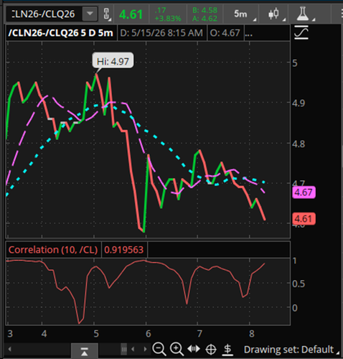The height and width of the screenshot is (359, 343).
Task: Click the D: 5/15/26 8:15 AM date field
Action: pos(161,33)
